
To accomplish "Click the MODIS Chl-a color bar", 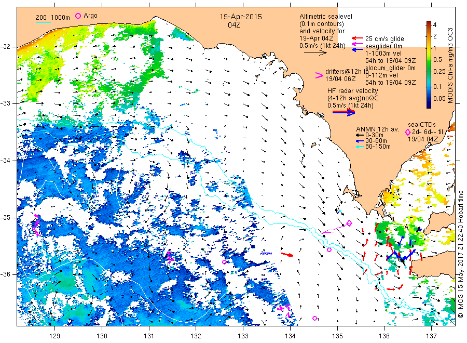I will (429, 64).
